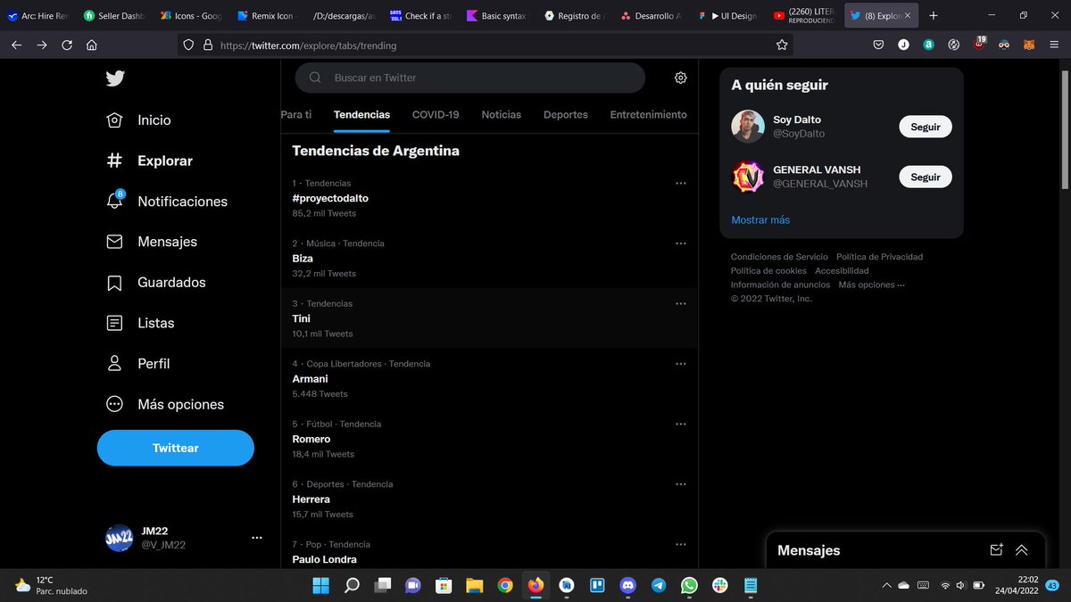Screen dimensions: 1071x602
Task: Switch to Entretenimiento tab
Action: click(649, 114)
